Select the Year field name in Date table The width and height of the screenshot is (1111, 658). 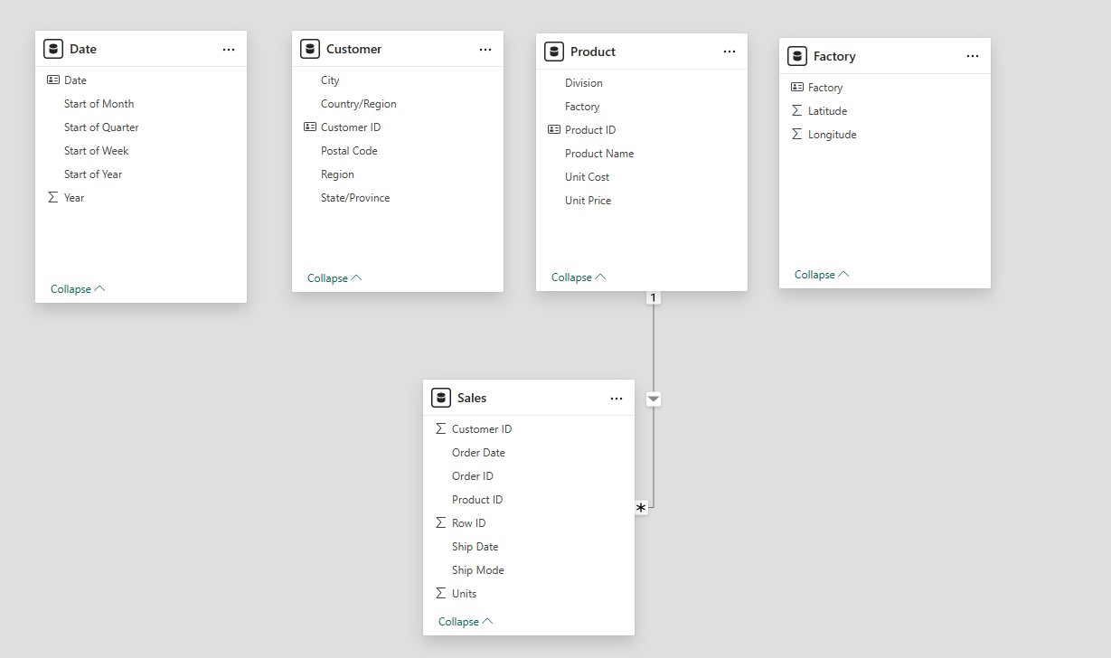click(x=74, y=198)
